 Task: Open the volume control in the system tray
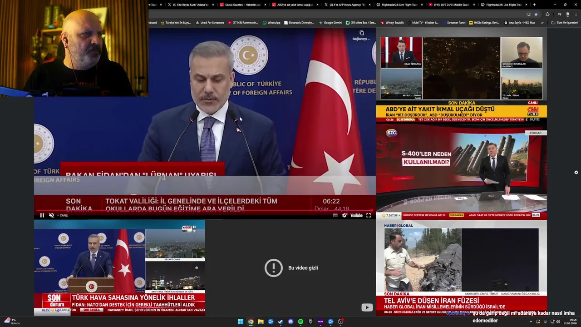coord(558,322)
